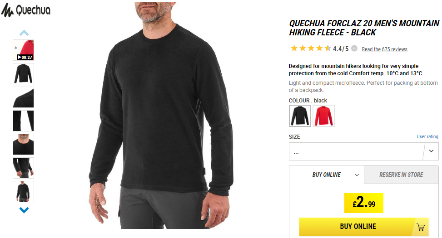Screen dimensions: 442x238
Task: Play the 00:27 product video thumbnail
Action: [24, 50]
